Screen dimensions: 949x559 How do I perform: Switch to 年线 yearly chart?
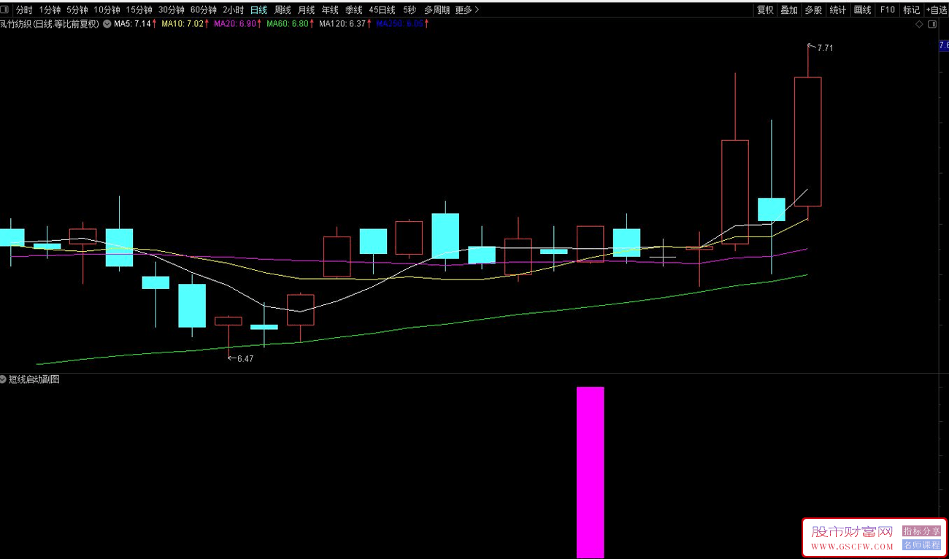(x=330, y=10)
